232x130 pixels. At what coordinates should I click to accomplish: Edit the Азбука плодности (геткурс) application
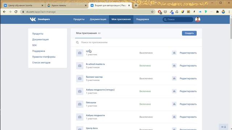tap(188, 91)
